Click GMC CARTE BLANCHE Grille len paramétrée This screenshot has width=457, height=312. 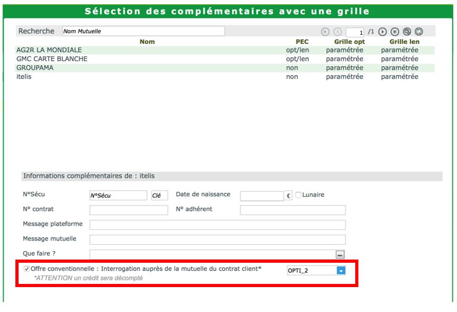(400, 59)
